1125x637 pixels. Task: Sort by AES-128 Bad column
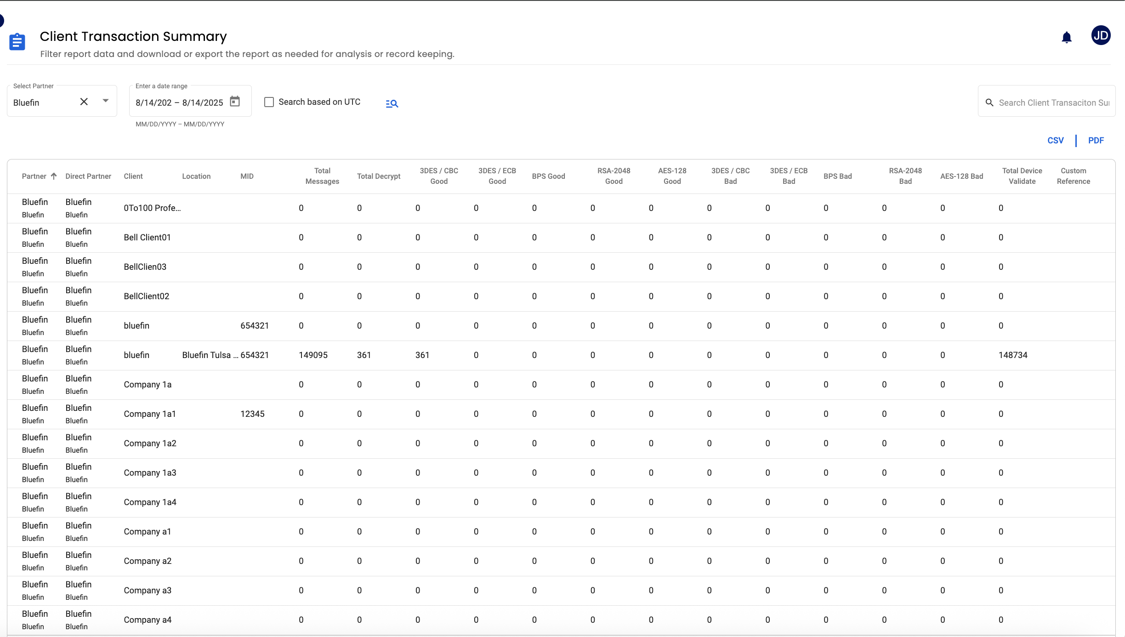(961, 176)
